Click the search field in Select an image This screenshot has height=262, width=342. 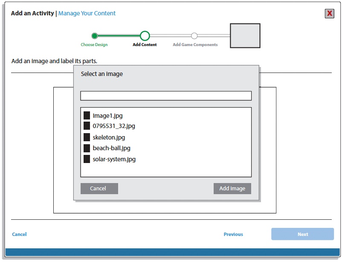click(166, 96)
